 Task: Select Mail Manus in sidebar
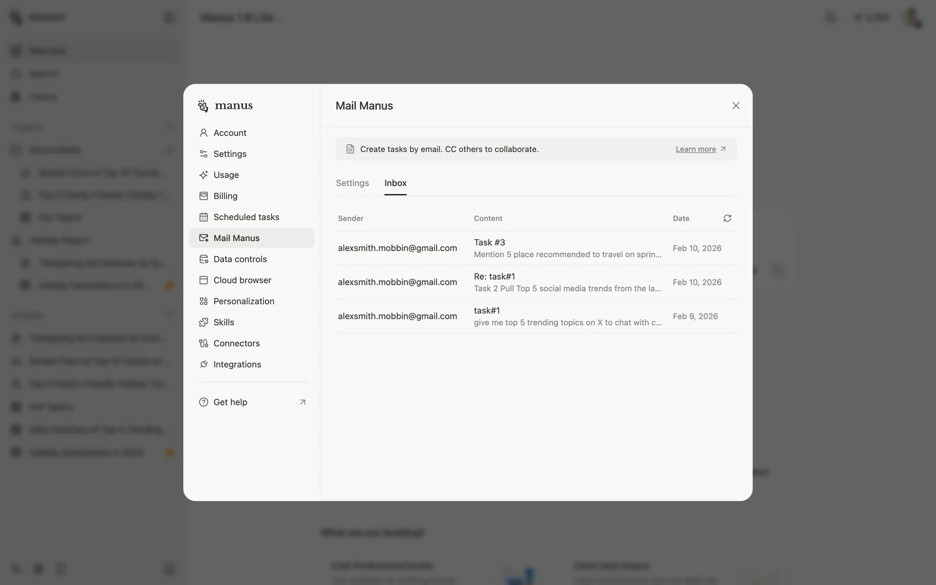point(236,238)
